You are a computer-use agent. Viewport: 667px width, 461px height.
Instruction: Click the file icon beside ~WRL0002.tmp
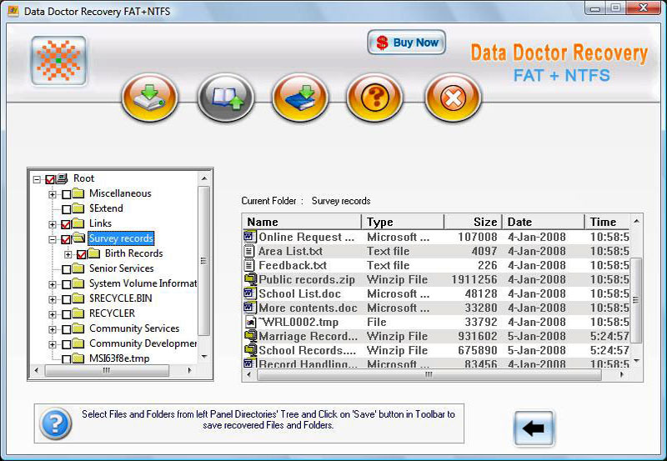251,322
